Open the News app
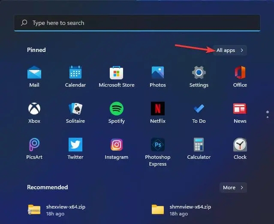274x224 pixels. click(240, 113)
